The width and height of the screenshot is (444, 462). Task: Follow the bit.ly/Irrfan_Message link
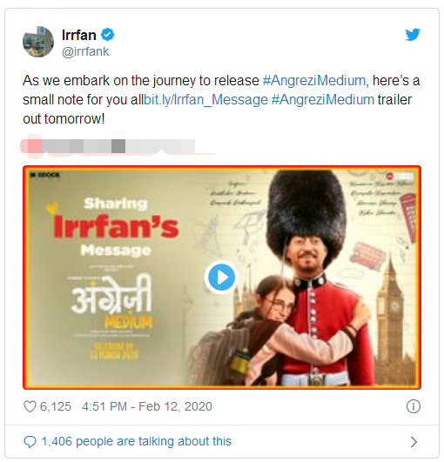tap(205, 99)
